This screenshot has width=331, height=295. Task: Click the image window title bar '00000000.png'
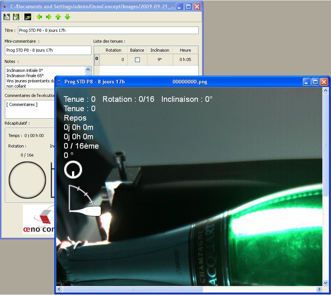click(x=190, y=82)
